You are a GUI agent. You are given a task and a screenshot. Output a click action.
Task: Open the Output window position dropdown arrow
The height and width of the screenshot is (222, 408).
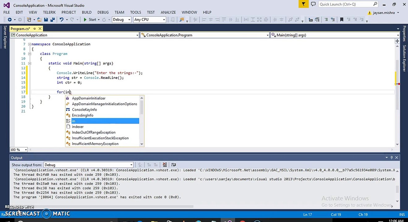click(386, 158)
